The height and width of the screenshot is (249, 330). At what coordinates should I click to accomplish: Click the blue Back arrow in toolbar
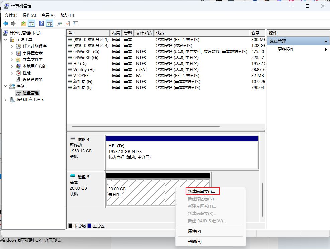[x=6, y=23]
